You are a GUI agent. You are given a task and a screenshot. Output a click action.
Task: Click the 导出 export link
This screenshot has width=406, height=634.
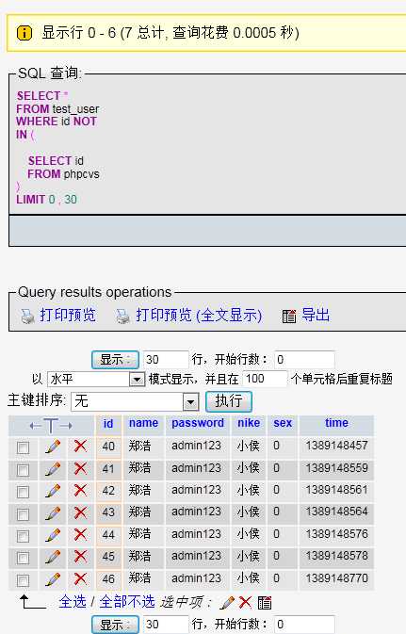(x=316, y=315)
